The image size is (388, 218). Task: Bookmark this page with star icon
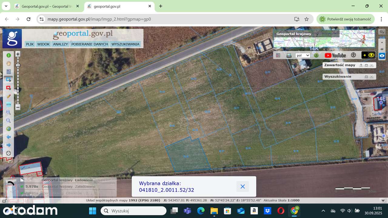(x=306, y=19)
